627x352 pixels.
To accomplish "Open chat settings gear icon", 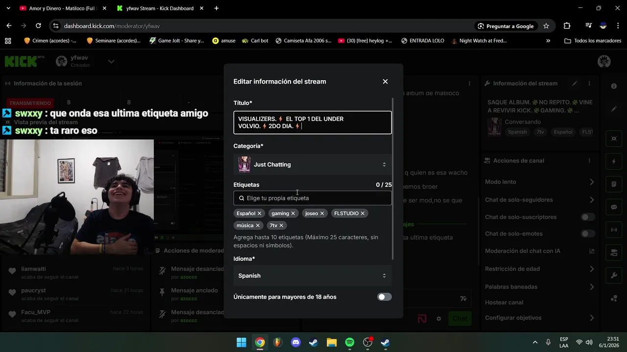I will click(439, 319).
